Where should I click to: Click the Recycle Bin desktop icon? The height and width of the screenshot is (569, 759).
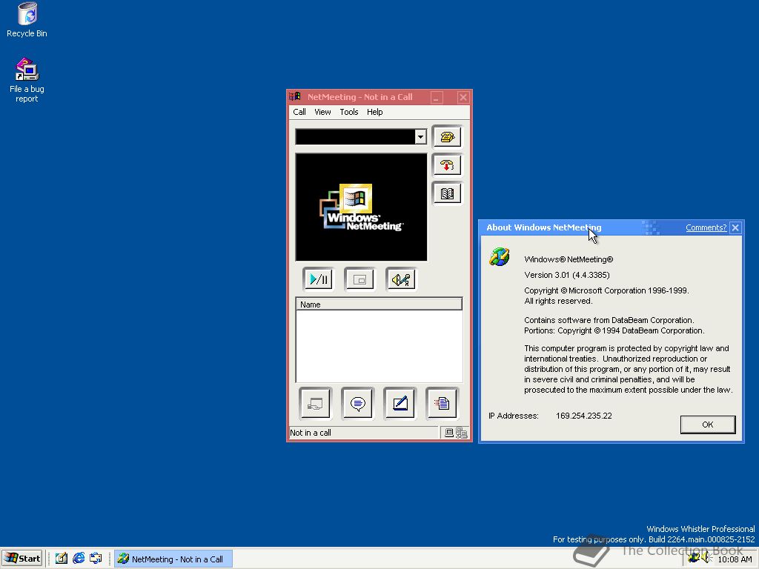pos(27,20)
